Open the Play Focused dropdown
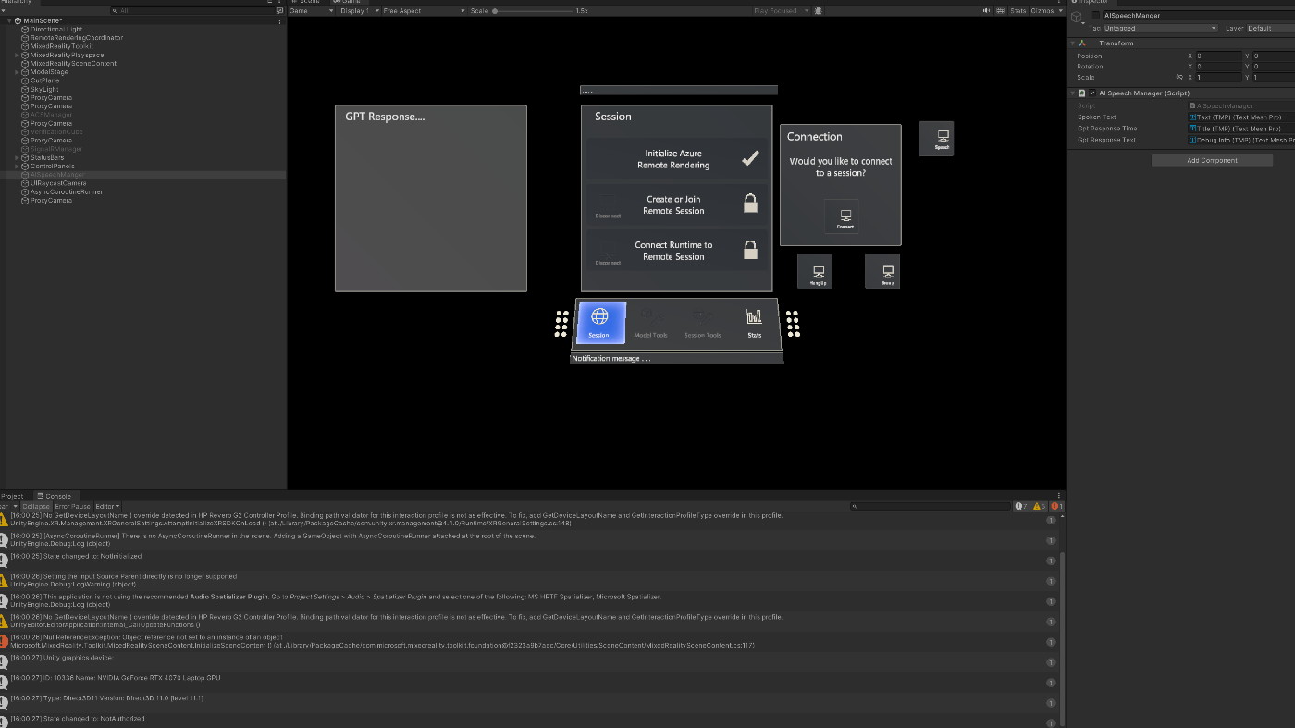Image resolution: width=1295 pixels, height=728 pixels. (781, 10)
